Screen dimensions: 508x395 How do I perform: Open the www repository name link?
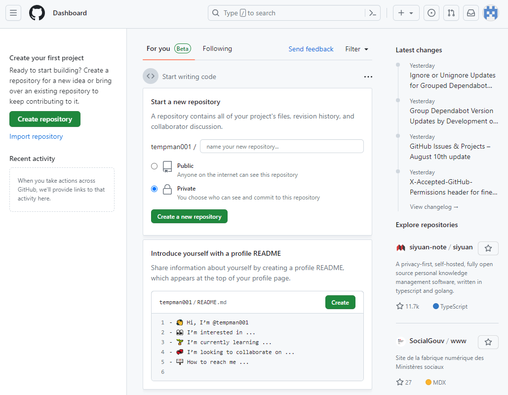459,341
